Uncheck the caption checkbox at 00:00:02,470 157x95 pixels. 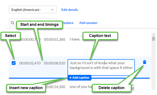[14, 63]
